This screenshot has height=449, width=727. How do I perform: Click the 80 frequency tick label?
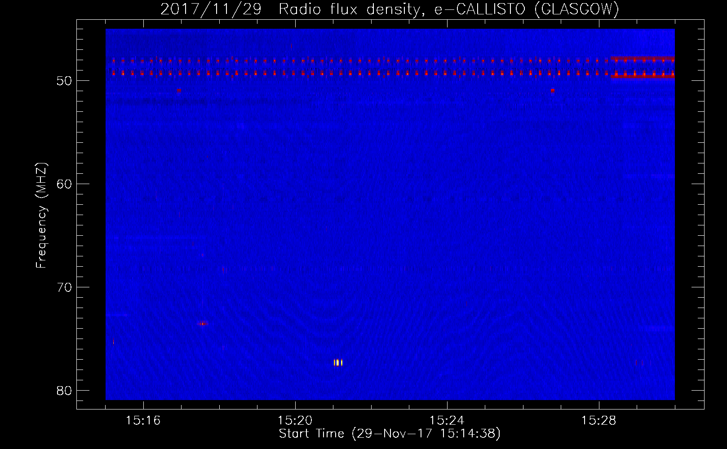(65, 391)
